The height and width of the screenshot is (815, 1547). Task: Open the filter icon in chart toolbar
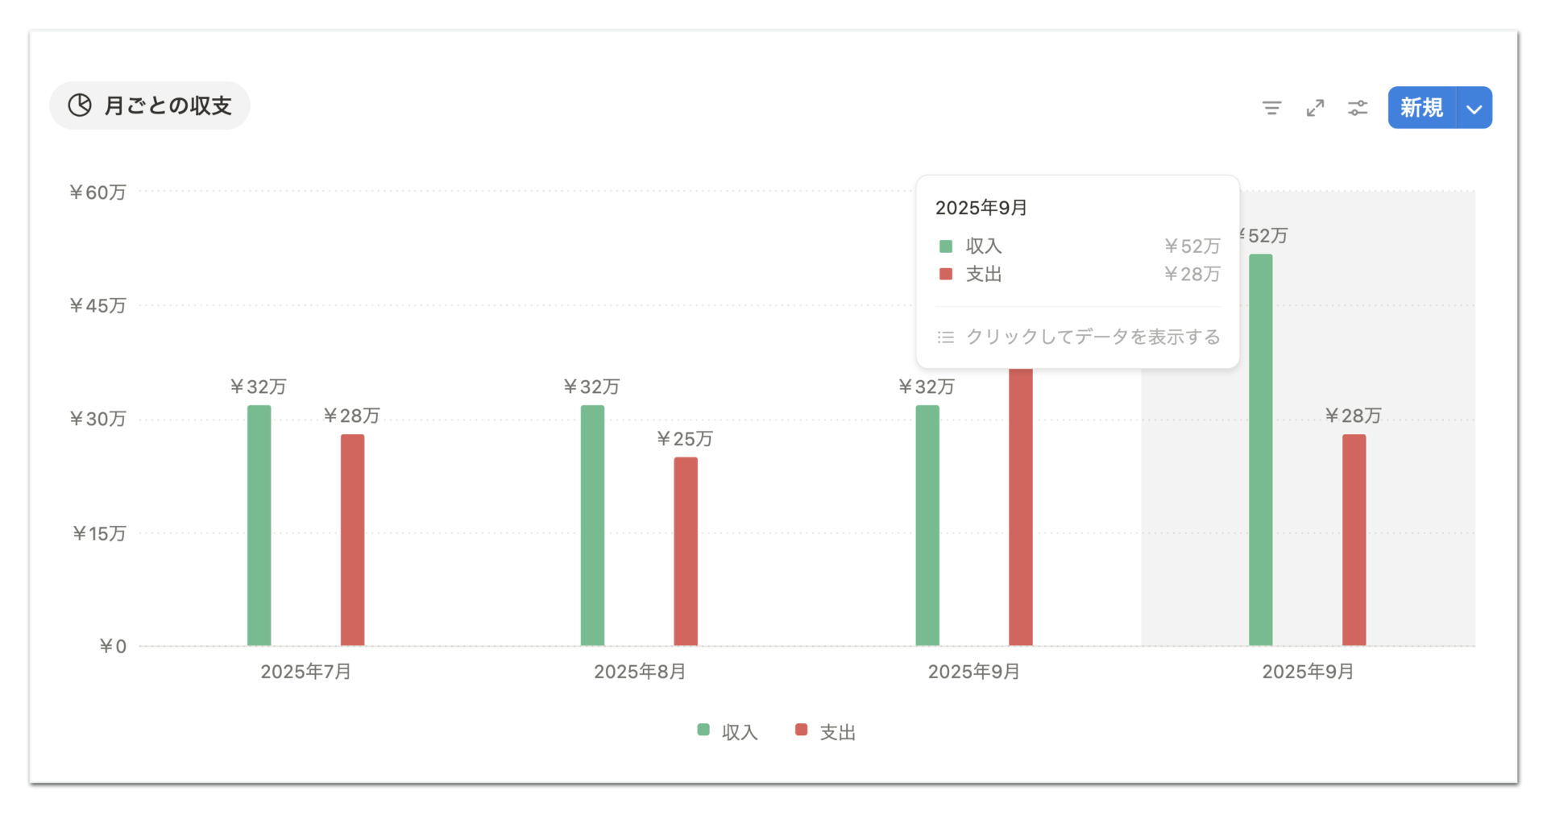pyautogui.click(x=1271, y=108)
